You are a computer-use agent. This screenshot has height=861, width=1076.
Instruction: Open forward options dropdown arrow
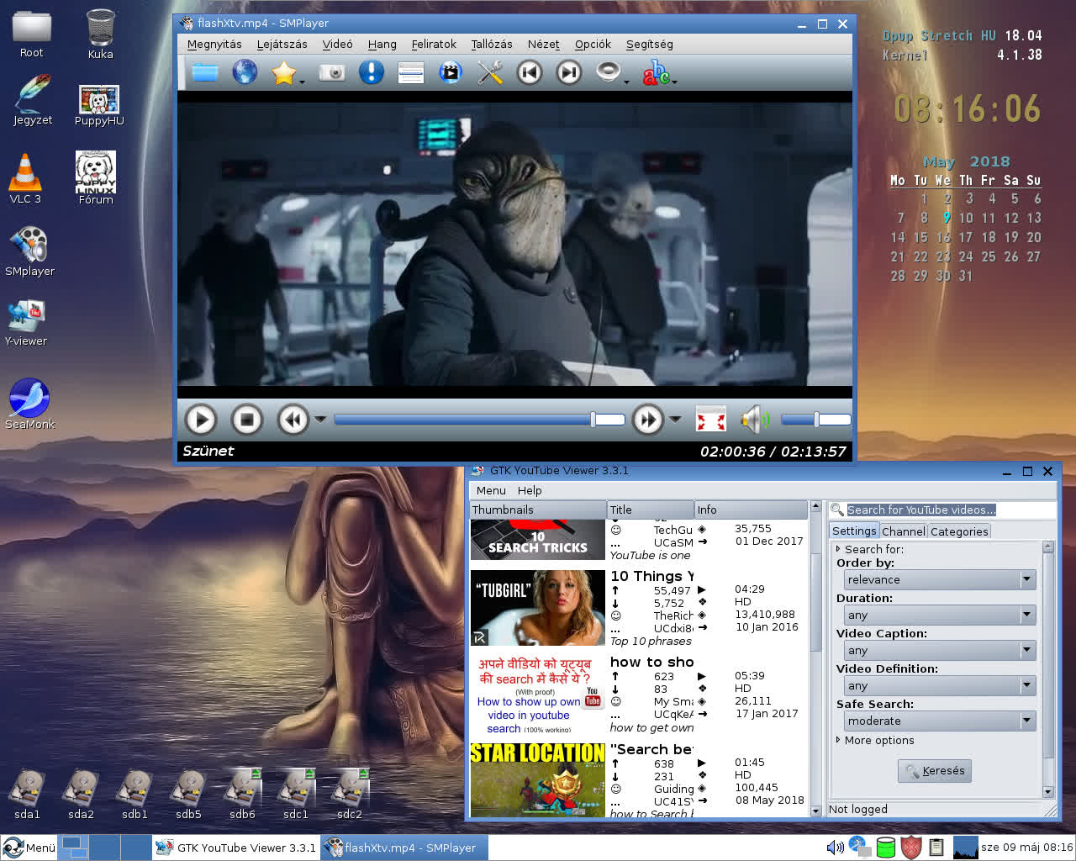(675, 419)
